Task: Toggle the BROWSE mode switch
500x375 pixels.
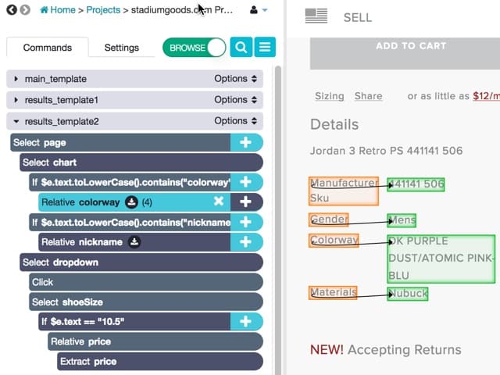Action: point(195,48)
